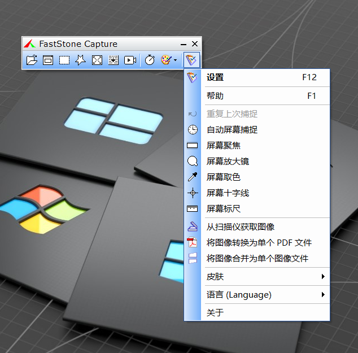Select Capture Freehand Region tool
Viewport: 358px width, 353px height.
point(81,60)
